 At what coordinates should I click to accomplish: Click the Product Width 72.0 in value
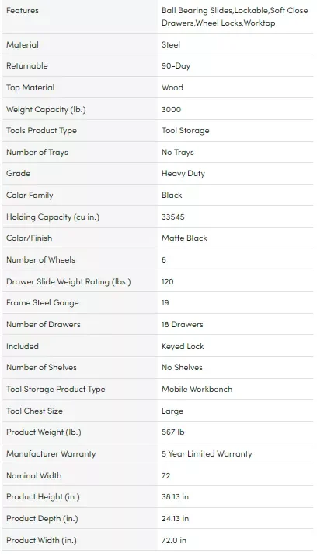click(x=174, y=540)
